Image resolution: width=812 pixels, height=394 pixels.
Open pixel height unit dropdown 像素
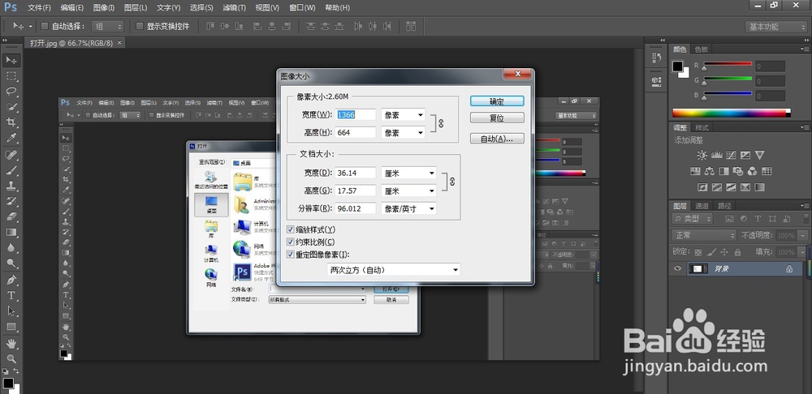[403, 132]
